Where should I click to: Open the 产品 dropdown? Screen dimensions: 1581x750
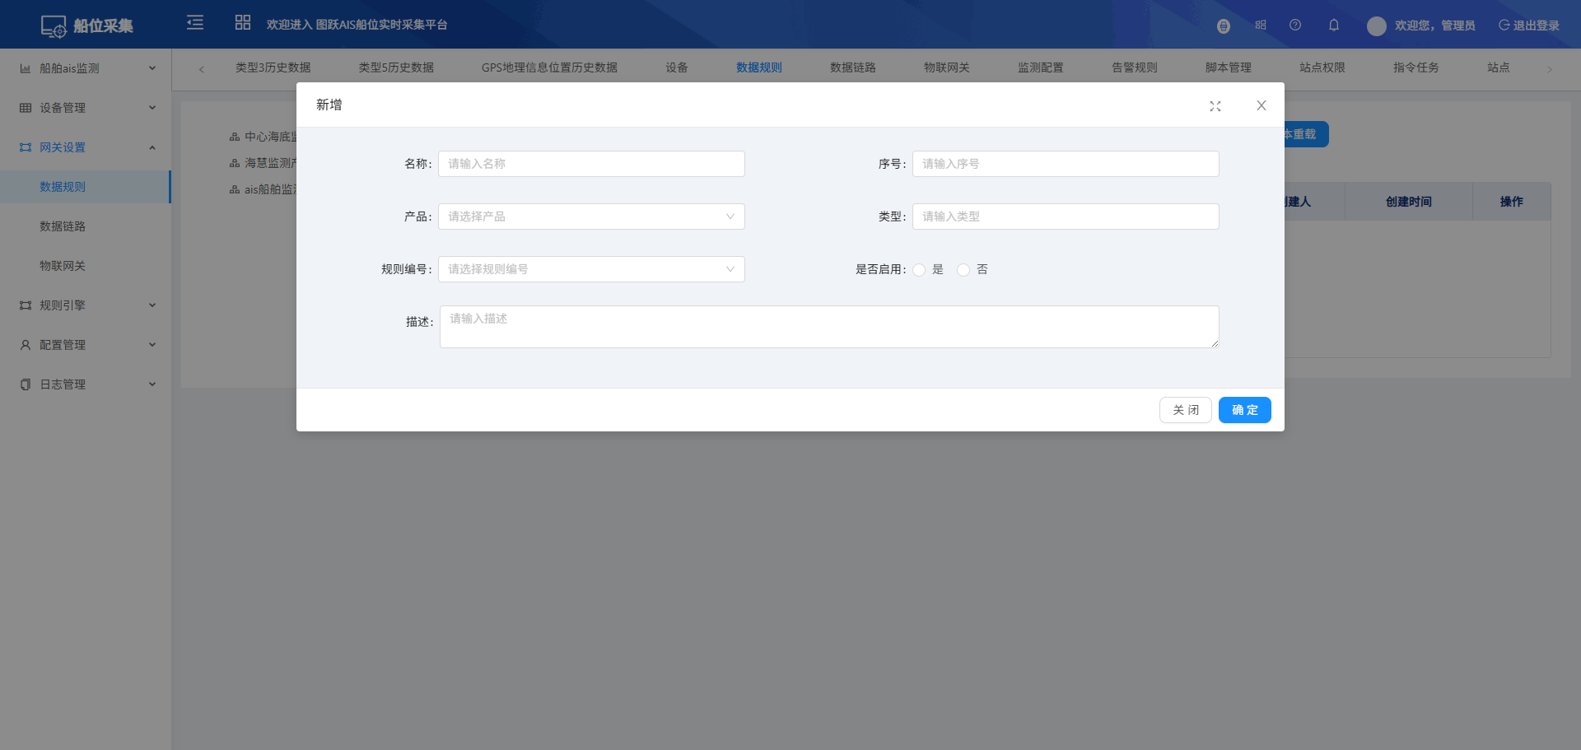(x=591, y=217)
